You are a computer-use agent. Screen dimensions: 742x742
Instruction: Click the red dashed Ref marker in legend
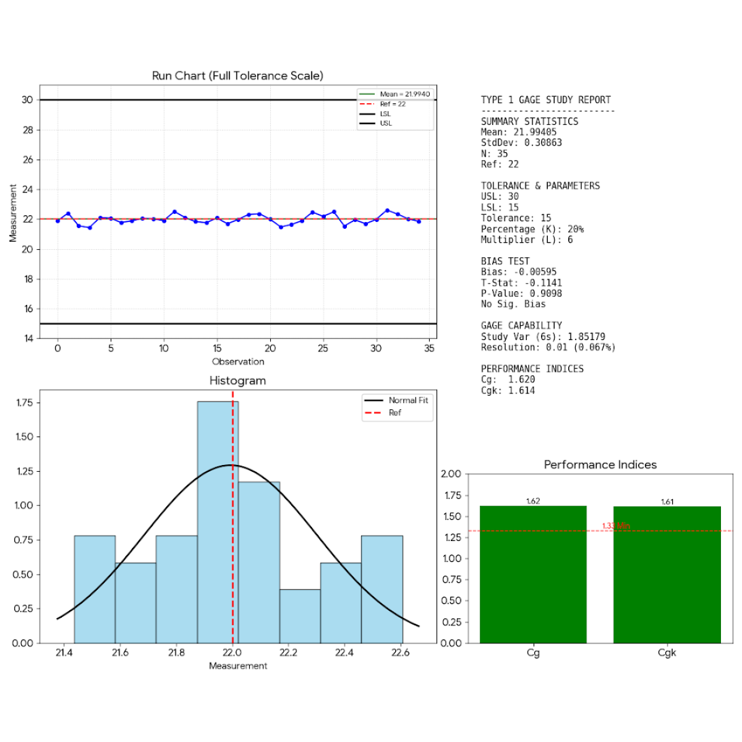click(367, 103)
